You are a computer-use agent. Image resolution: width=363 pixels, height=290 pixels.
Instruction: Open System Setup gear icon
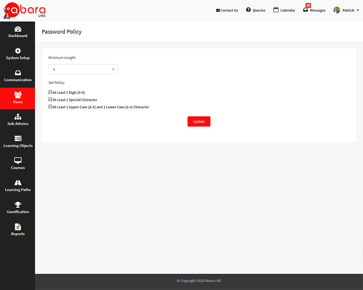18,51
